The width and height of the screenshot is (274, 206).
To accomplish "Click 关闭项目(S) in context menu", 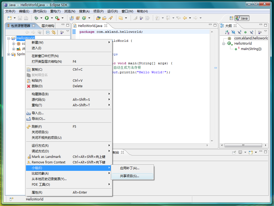I will 69,132.
